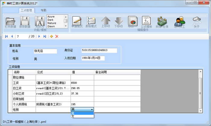Click the 入司日期 date field

tap(93, 58)
